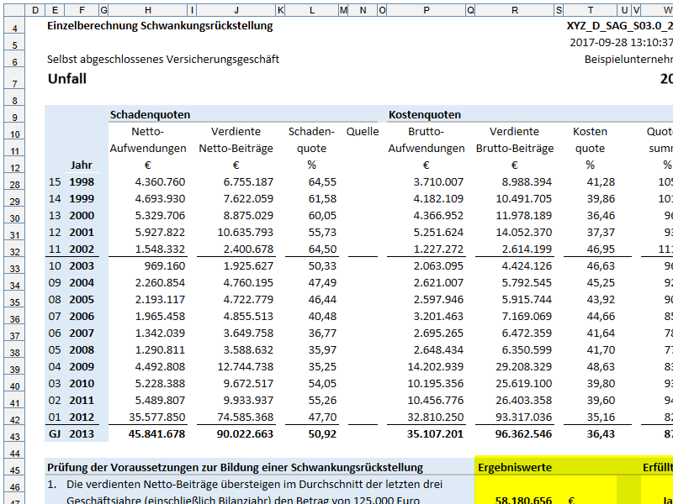This screenshot has height=504, width=673.
Task: Click the 'Brutto-Beiträge' heading cell
Action: point(515,149)
